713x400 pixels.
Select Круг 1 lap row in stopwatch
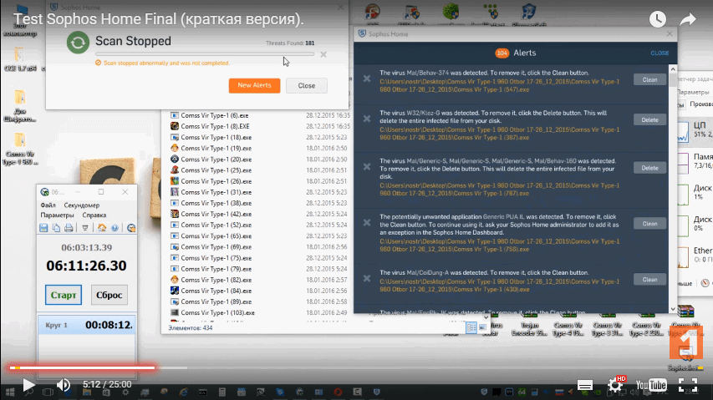click(x=86, y=325)
